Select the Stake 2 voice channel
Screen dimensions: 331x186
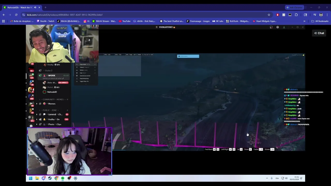49,71
